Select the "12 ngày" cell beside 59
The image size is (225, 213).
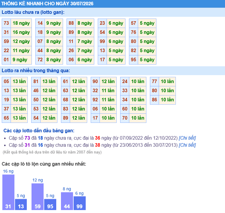click(21, 42)
